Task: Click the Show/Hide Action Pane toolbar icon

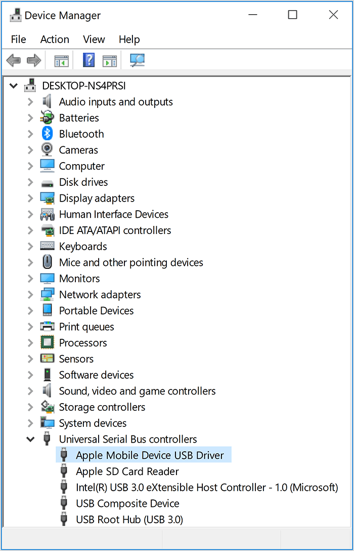Action: click(109, 61)
